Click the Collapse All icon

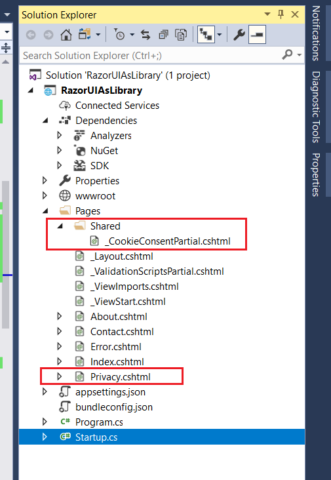tap(163, 35)
